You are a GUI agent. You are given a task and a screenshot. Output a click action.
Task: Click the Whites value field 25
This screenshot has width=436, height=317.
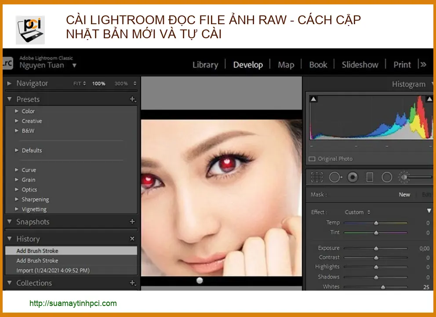426,287
